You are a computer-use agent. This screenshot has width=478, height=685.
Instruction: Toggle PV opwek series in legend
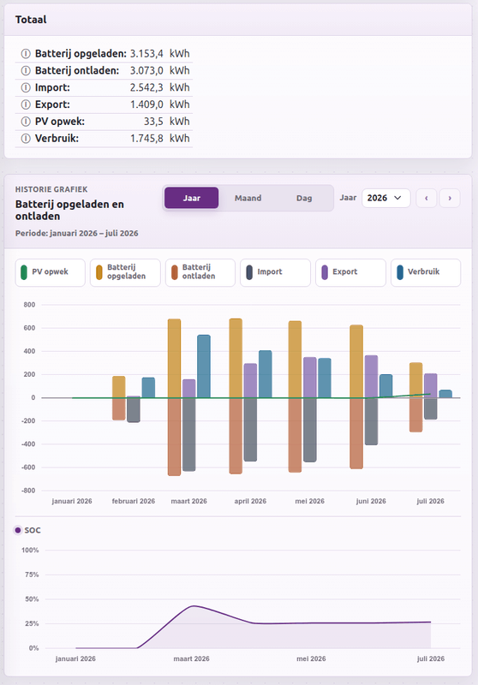[x=51, y=272]
